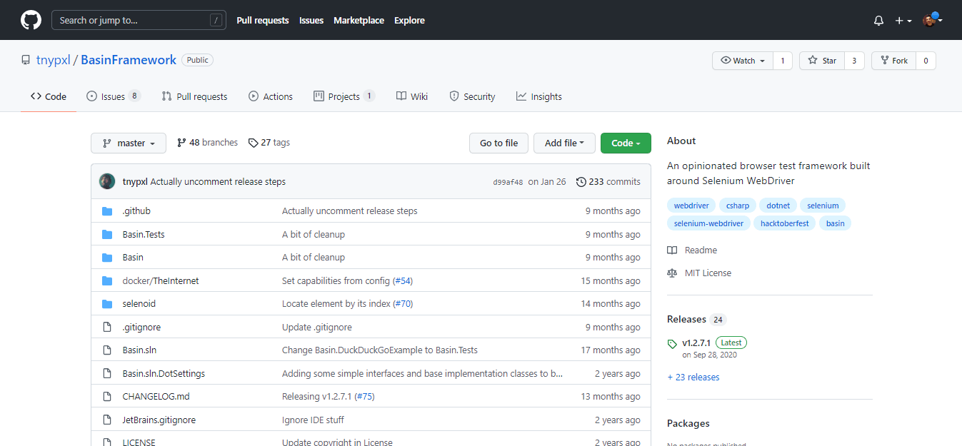This screenshot has width=962, height=446.
Task: Open the green Code dropdown
Action: click(626, 143)
